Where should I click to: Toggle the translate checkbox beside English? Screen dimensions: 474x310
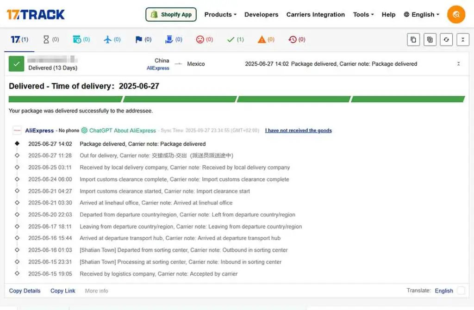(x=461, y=291)
